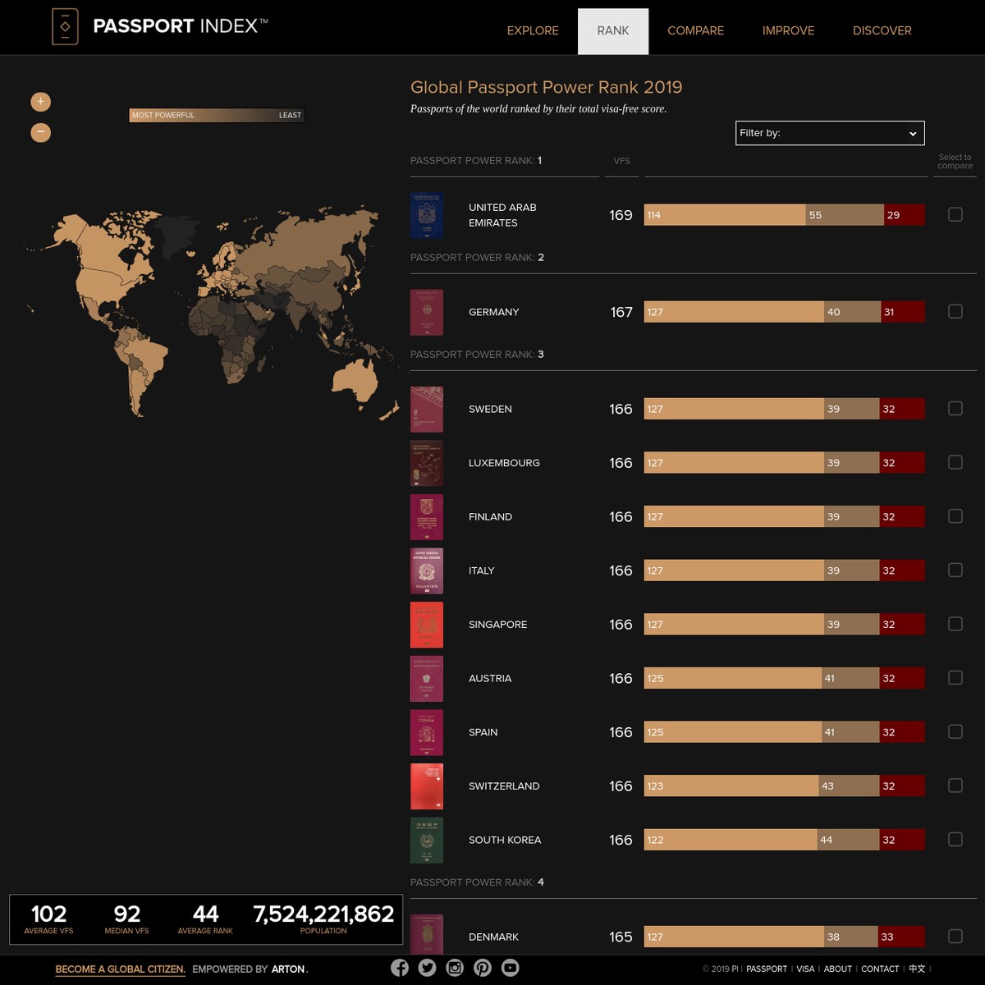Click UAE's visa-free bar segment showing 114
Viewport: 985px width, 985px height.
click(x=725, y=215)
